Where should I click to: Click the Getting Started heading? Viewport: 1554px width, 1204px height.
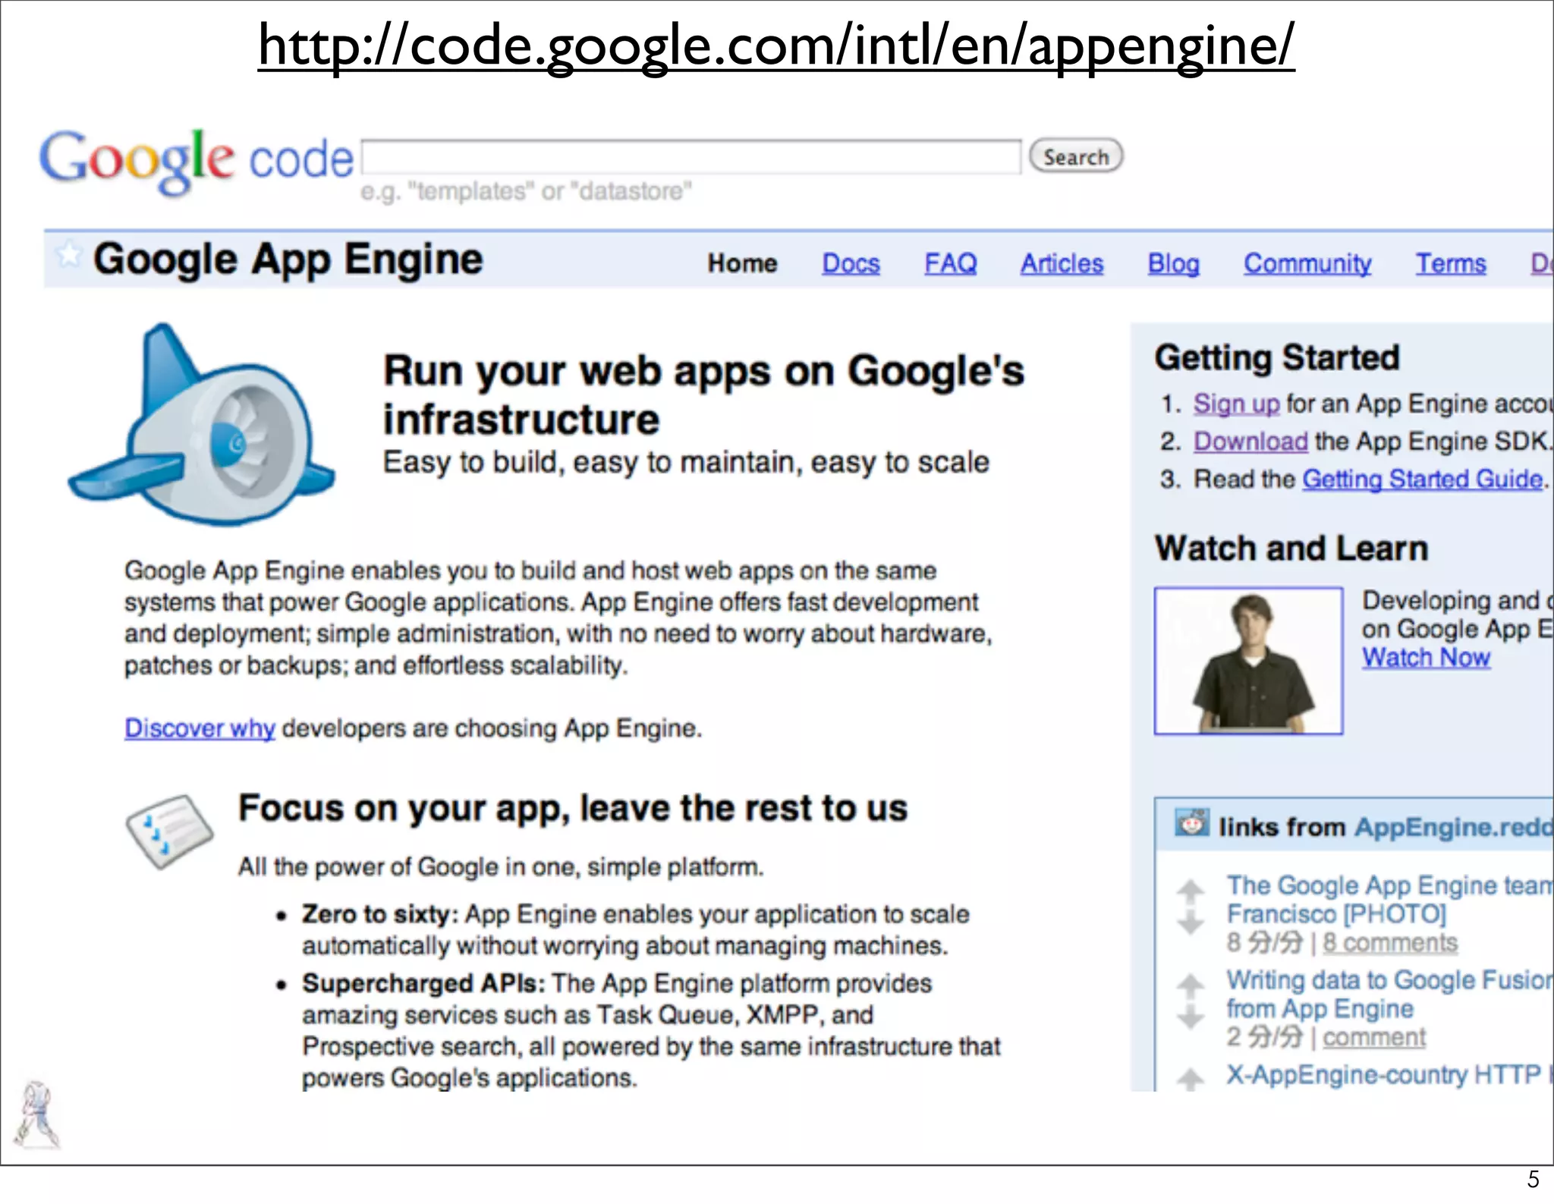(x=1277, y=357)
